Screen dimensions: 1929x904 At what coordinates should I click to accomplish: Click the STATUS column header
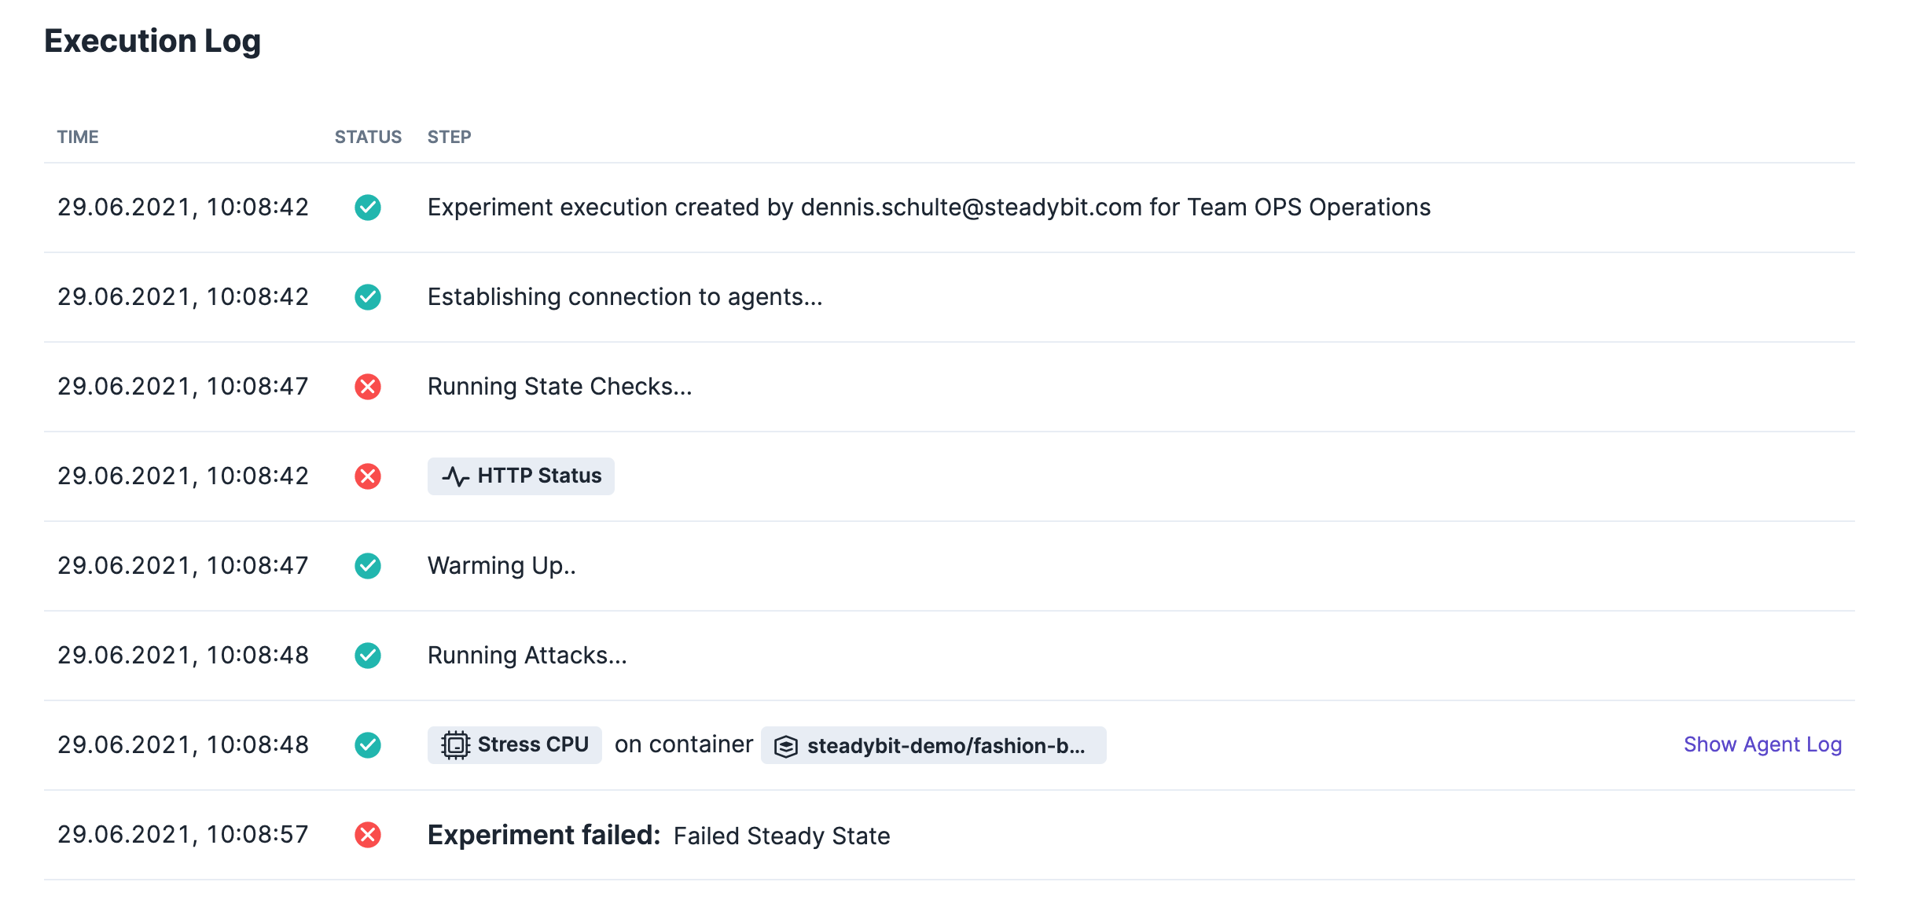pyautogui.click(x=367, y=137)
